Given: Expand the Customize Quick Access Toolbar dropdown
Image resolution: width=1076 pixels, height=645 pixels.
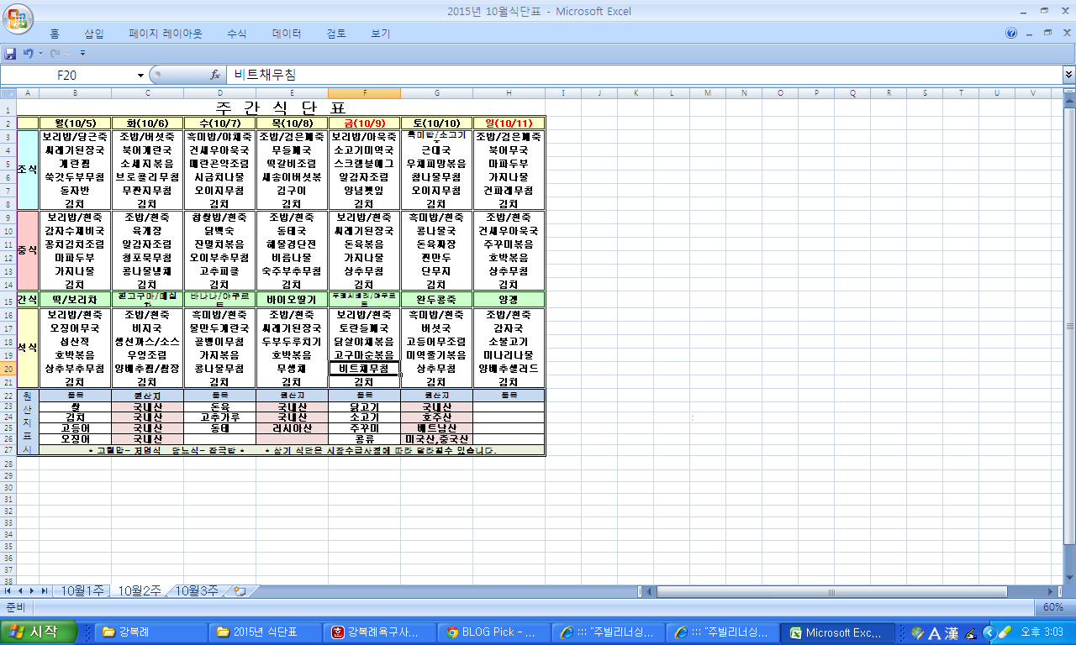Looking at the screenshot, I should click(x=82, y=53).
